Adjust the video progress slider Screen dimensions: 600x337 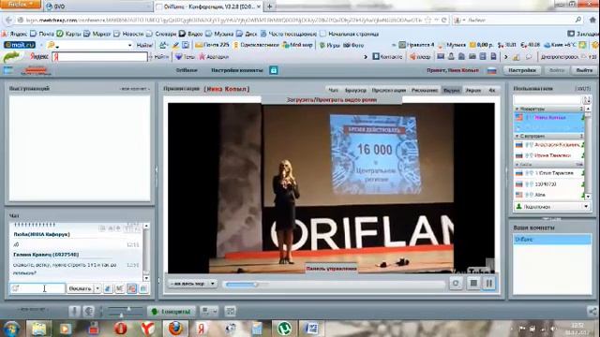click(x=335, y=285)
